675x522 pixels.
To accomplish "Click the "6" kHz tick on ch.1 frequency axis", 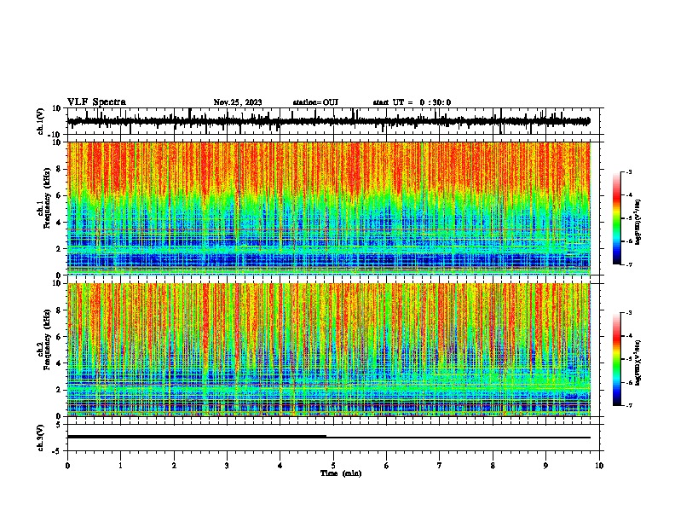I will point(60,196).
